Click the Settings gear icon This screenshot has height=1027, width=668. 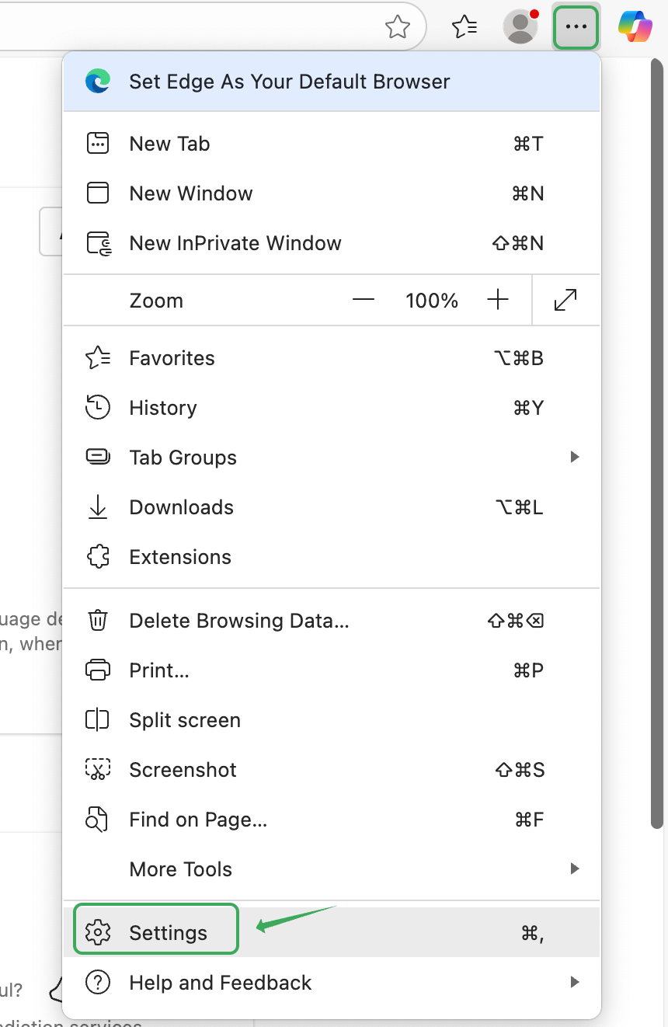pos(98,932)
